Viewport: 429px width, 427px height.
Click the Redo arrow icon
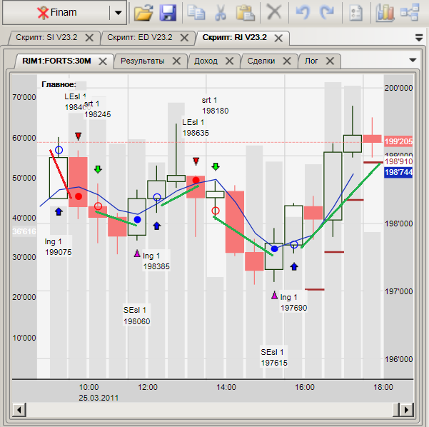(327, 13)
